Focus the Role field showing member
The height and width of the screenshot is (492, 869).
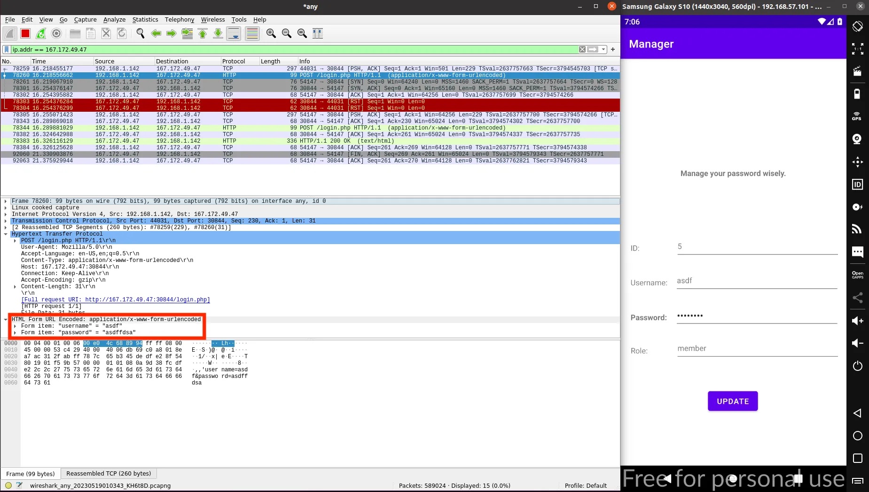pyautogui.click(x=757, y=349)
